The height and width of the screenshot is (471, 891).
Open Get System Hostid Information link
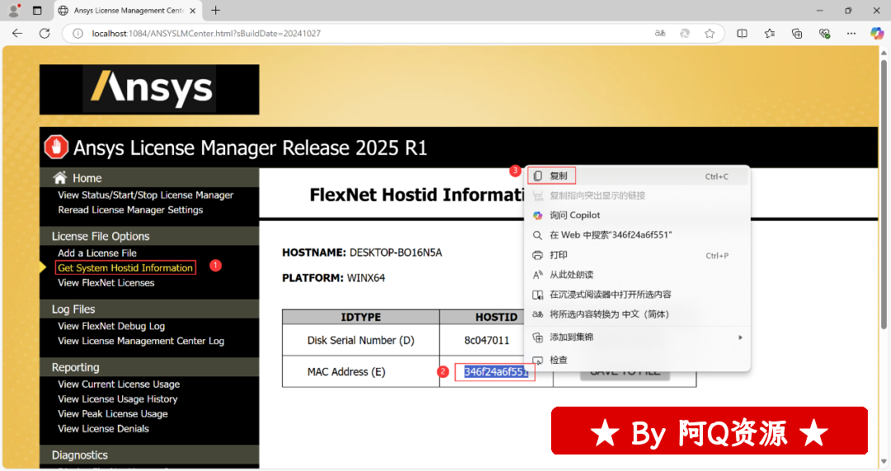125,267
